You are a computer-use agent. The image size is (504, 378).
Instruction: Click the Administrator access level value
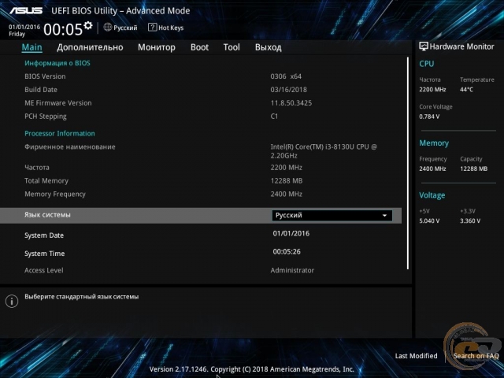pos(292,270)
